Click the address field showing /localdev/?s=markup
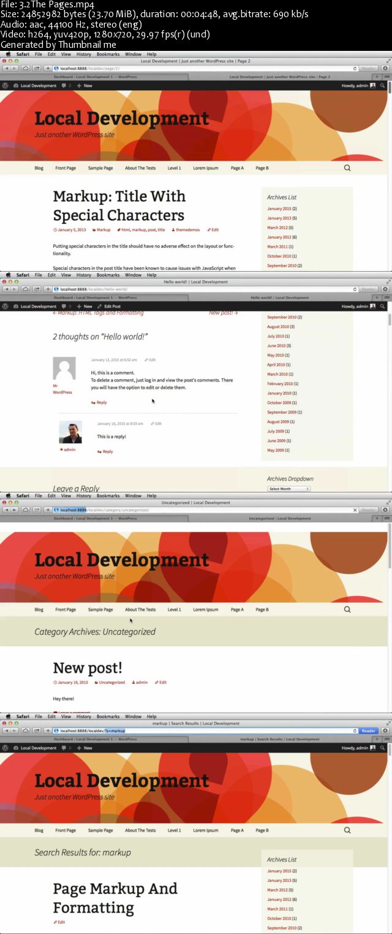The height and width of the screenshot is (934, 392). pos(206,730)
